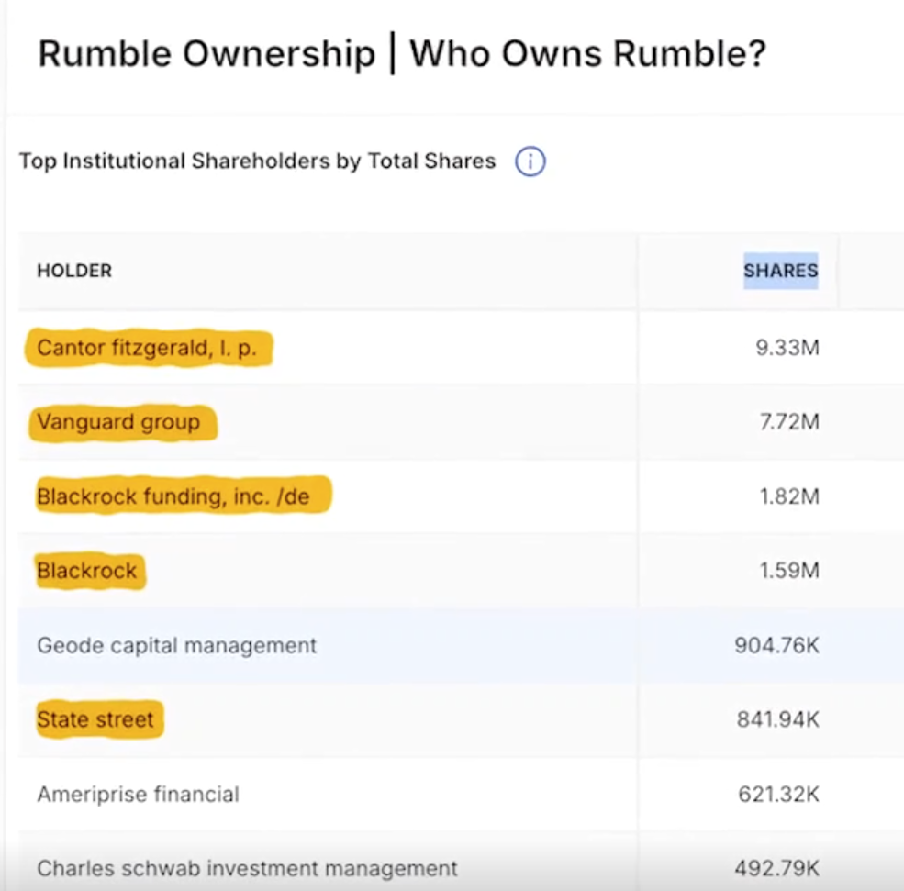Open Blackrock funding, inc. /de entry
Viewport: 904px width, 891px height.
(173, 497)
